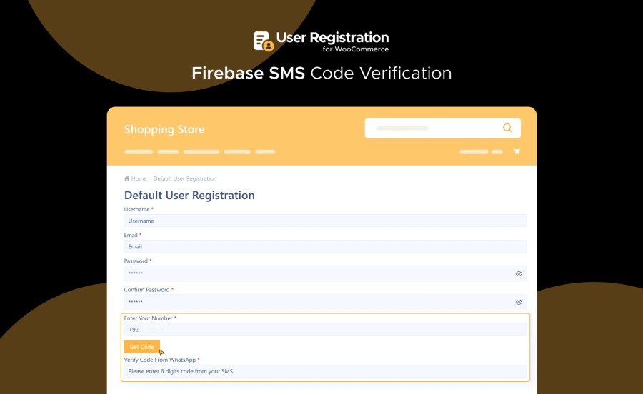
Task: Select the Password input field
Action: coord(318,273)
